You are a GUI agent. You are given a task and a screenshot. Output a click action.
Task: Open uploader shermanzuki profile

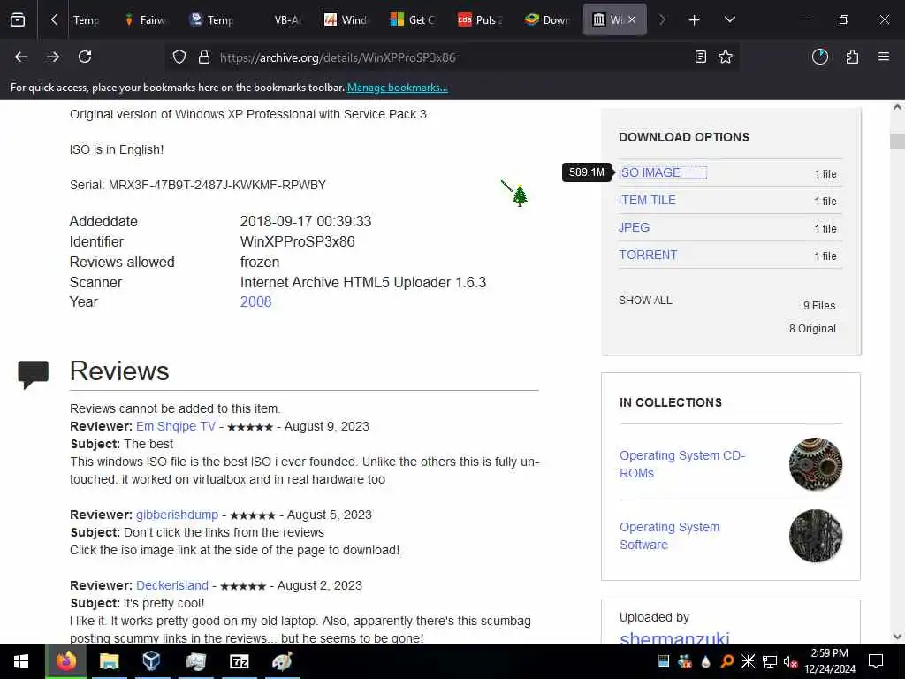tap(674, 637)
